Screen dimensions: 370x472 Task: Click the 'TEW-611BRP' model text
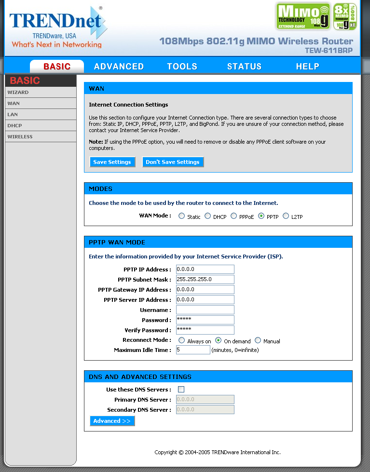[329, 51]
